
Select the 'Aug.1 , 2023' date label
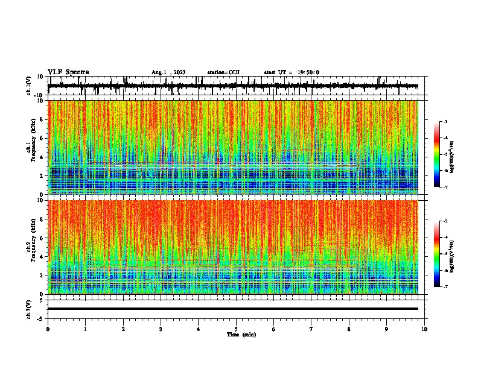coord(168,72)
